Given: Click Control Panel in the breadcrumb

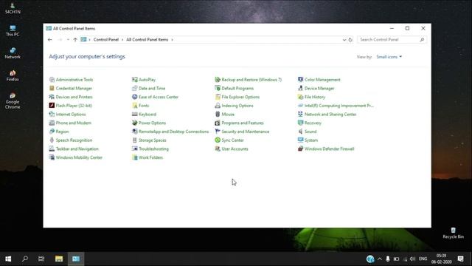Looking at the screenshot, I should tap(106, 39).
